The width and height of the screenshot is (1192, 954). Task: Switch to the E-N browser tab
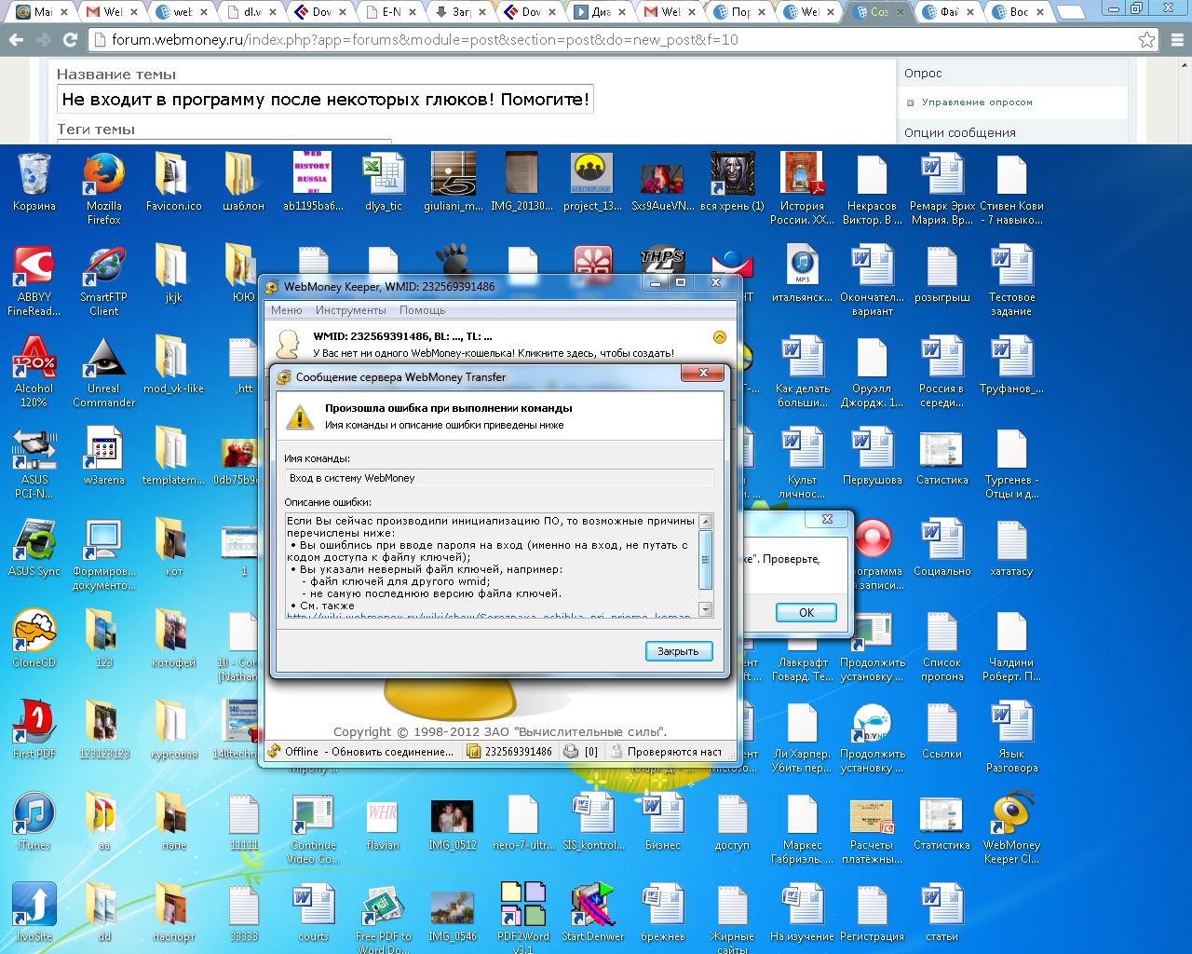click(x=393, y=12)
